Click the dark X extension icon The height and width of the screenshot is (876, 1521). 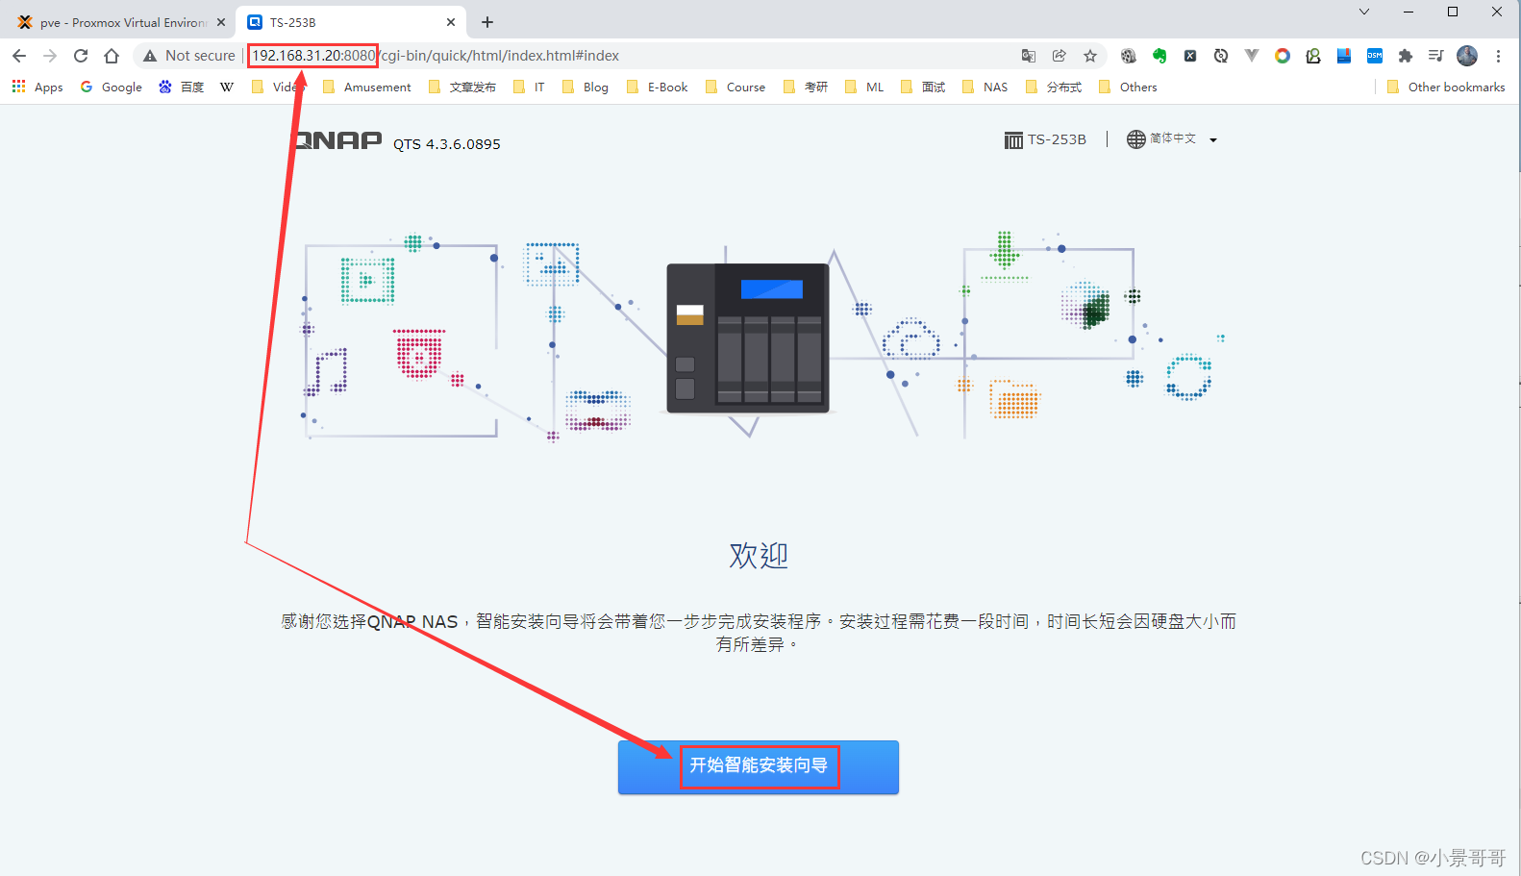[x=1190, y=56]
